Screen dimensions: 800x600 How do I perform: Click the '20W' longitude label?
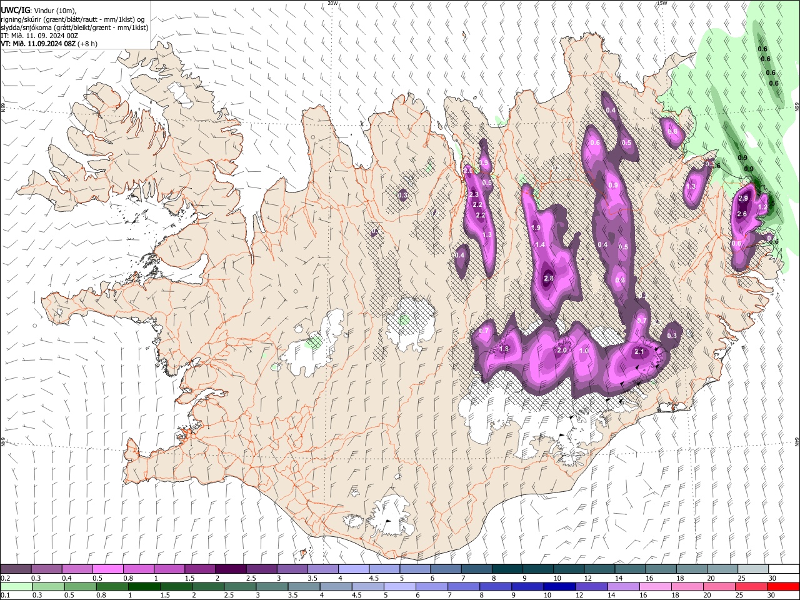[333, 3]
